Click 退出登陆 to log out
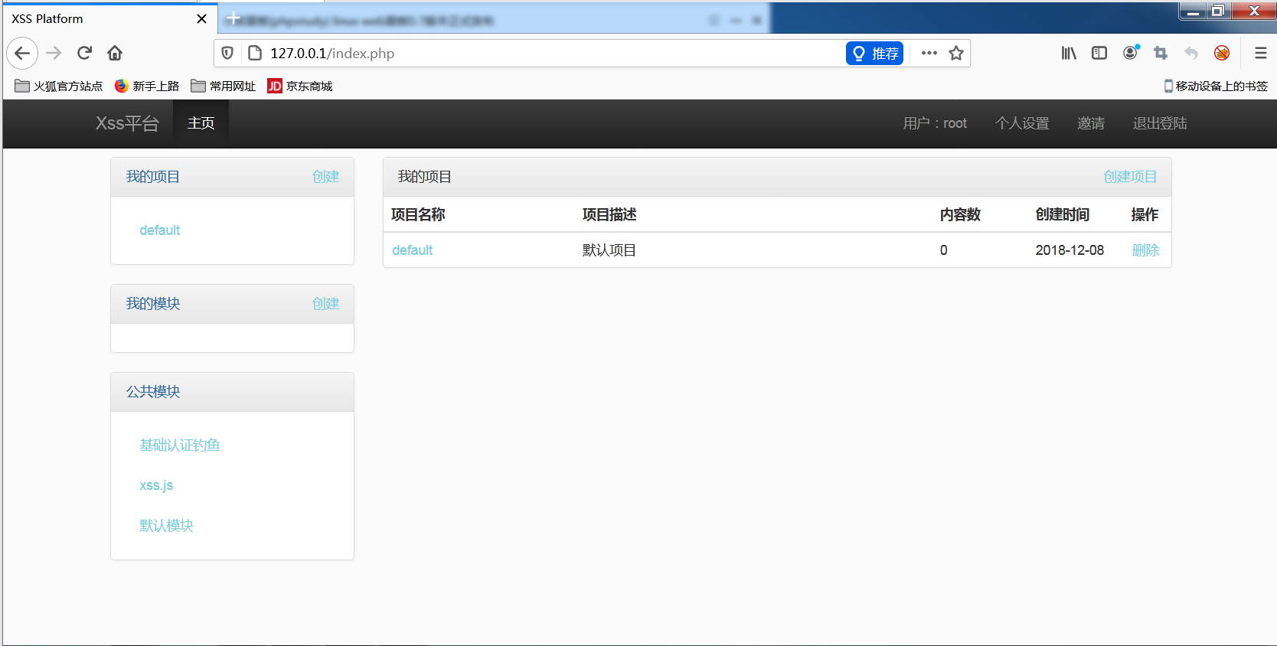 pyautogui.click(x=1160, y=123)
